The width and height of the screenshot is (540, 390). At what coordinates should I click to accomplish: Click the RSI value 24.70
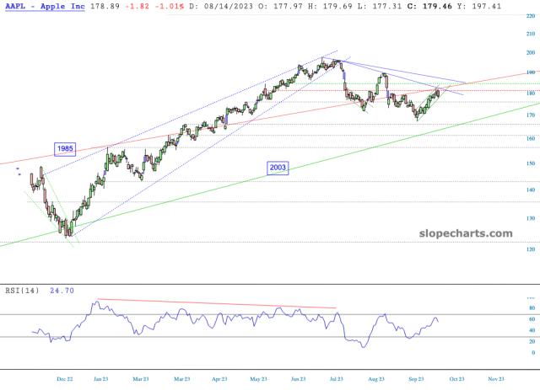click(62, 291)
